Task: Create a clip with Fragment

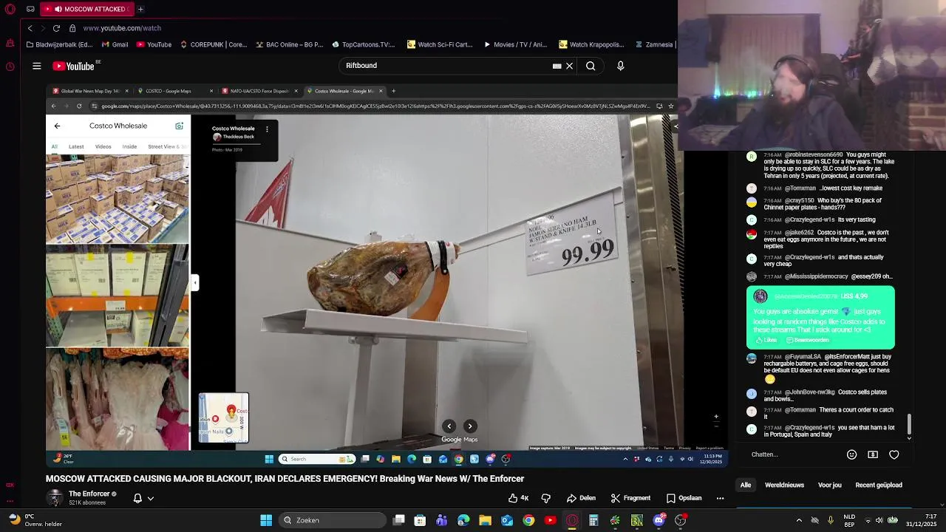Action: (630, 498)
